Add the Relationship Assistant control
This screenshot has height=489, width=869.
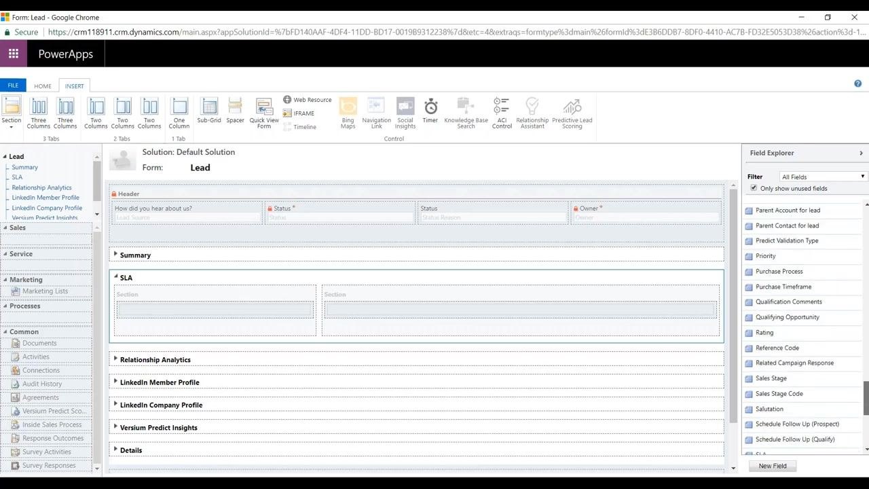(532, 113)
